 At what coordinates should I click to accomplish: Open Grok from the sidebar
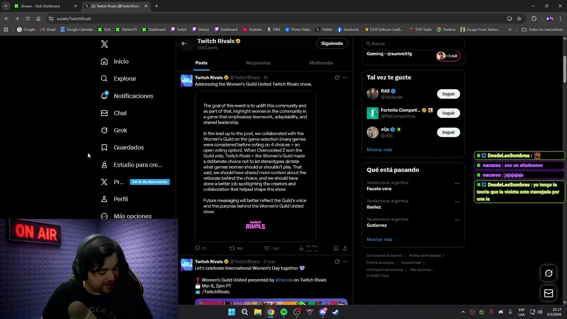[x=114, y=130]
